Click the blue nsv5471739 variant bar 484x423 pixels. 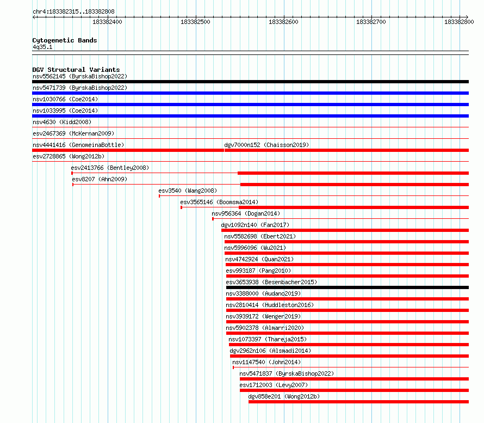[x=250, y=93]
